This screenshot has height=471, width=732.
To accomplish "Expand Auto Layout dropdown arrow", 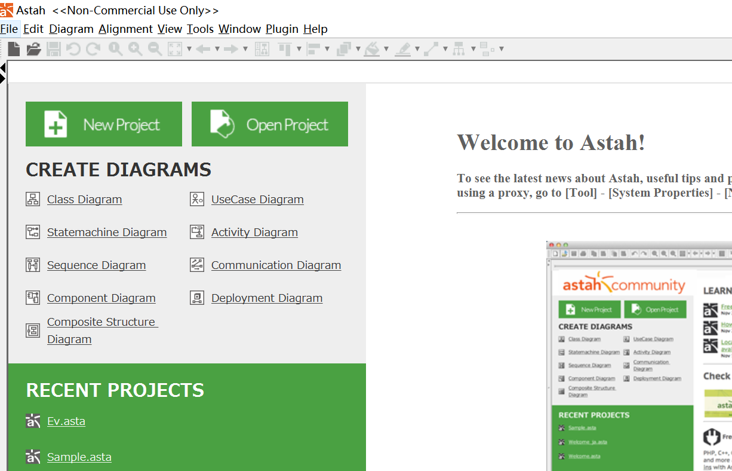I will pyautogui.click(x=473, y=49).
